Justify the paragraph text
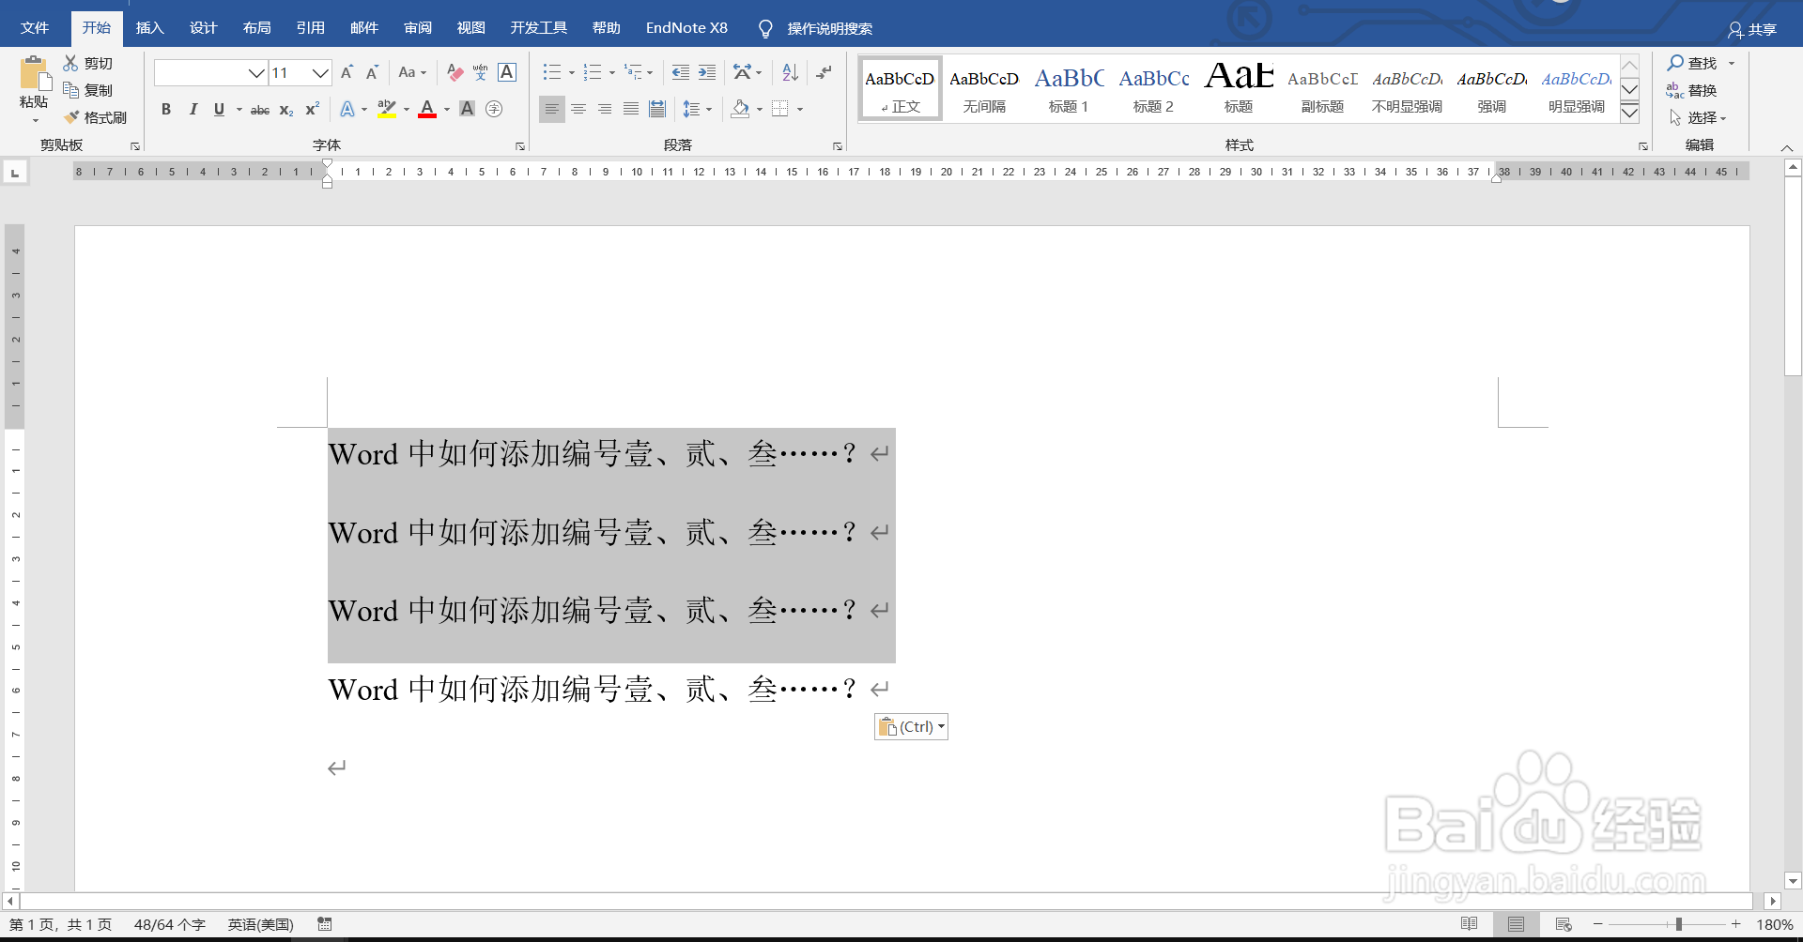The width and height of the screenshot is (1803, 942). coord(631,109)
